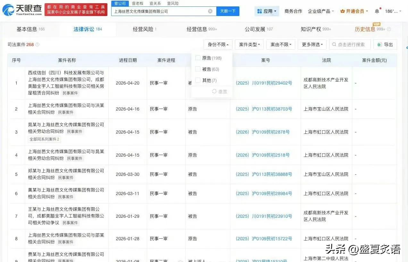
Task: Select the 法律诉讼 tab
Action: point(87,29)
